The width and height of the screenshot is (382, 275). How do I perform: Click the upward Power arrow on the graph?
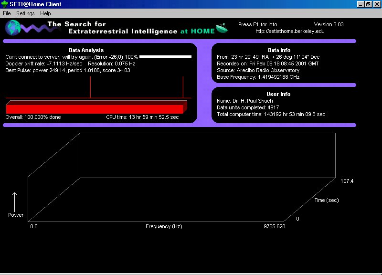coord(15,202)
